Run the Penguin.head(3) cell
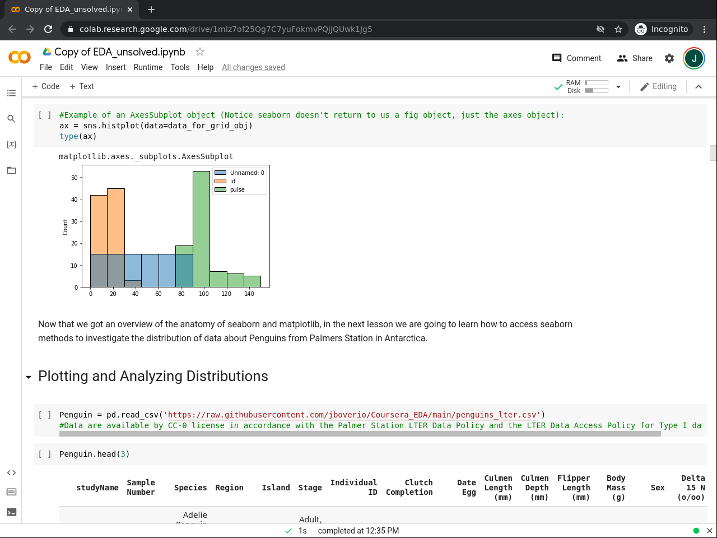 45,454
